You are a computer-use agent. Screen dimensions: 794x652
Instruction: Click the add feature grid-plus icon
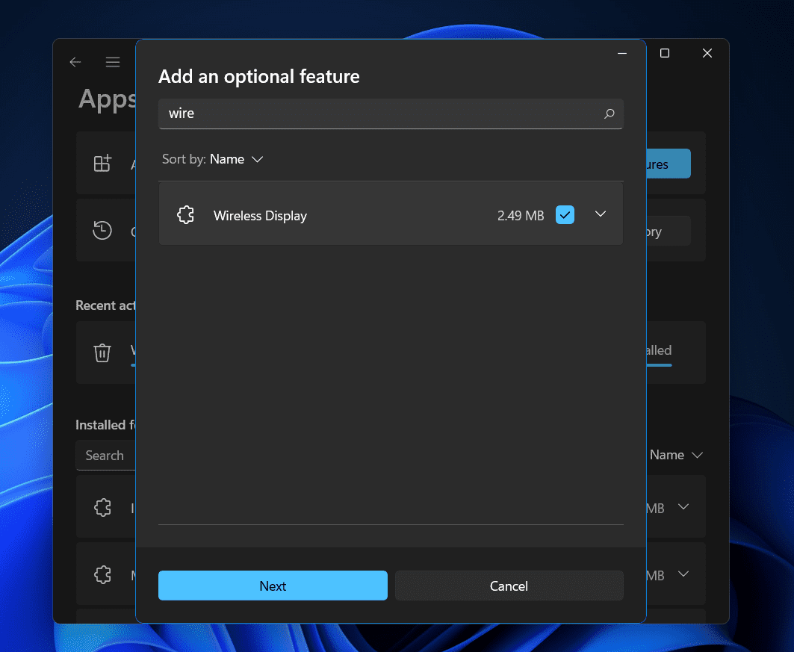[x=102, y=164]
